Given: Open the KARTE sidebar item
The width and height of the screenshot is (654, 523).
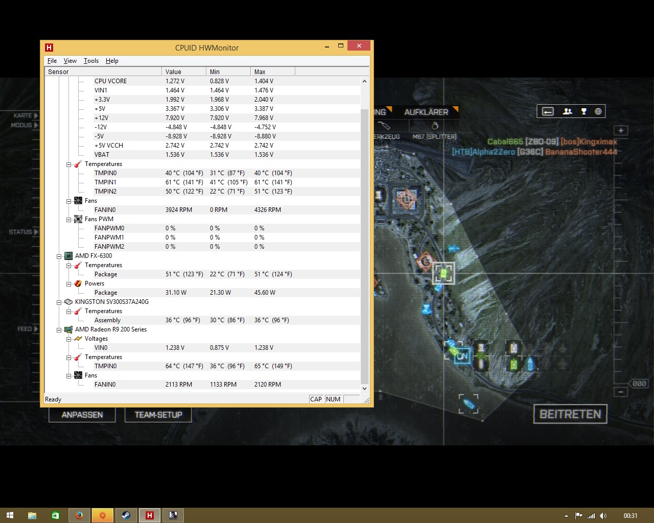Looking at the screenshot, I should pos(26,115).
